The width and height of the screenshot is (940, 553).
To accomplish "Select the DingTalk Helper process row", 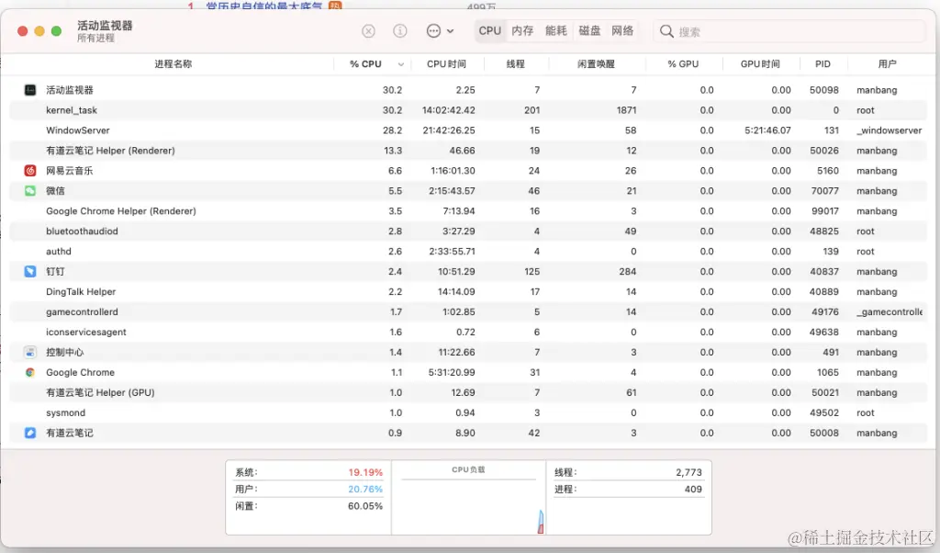I will [x=468, y=292].
